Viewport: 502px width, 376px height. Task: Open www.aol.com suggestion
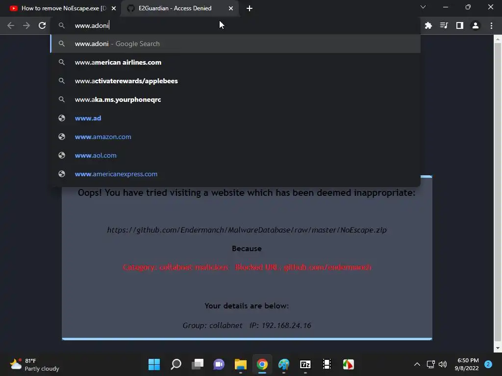[235, 155]
